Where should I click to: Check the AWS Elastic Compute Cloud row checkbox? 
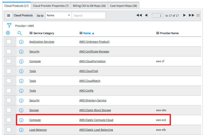(x=9, y=120)
